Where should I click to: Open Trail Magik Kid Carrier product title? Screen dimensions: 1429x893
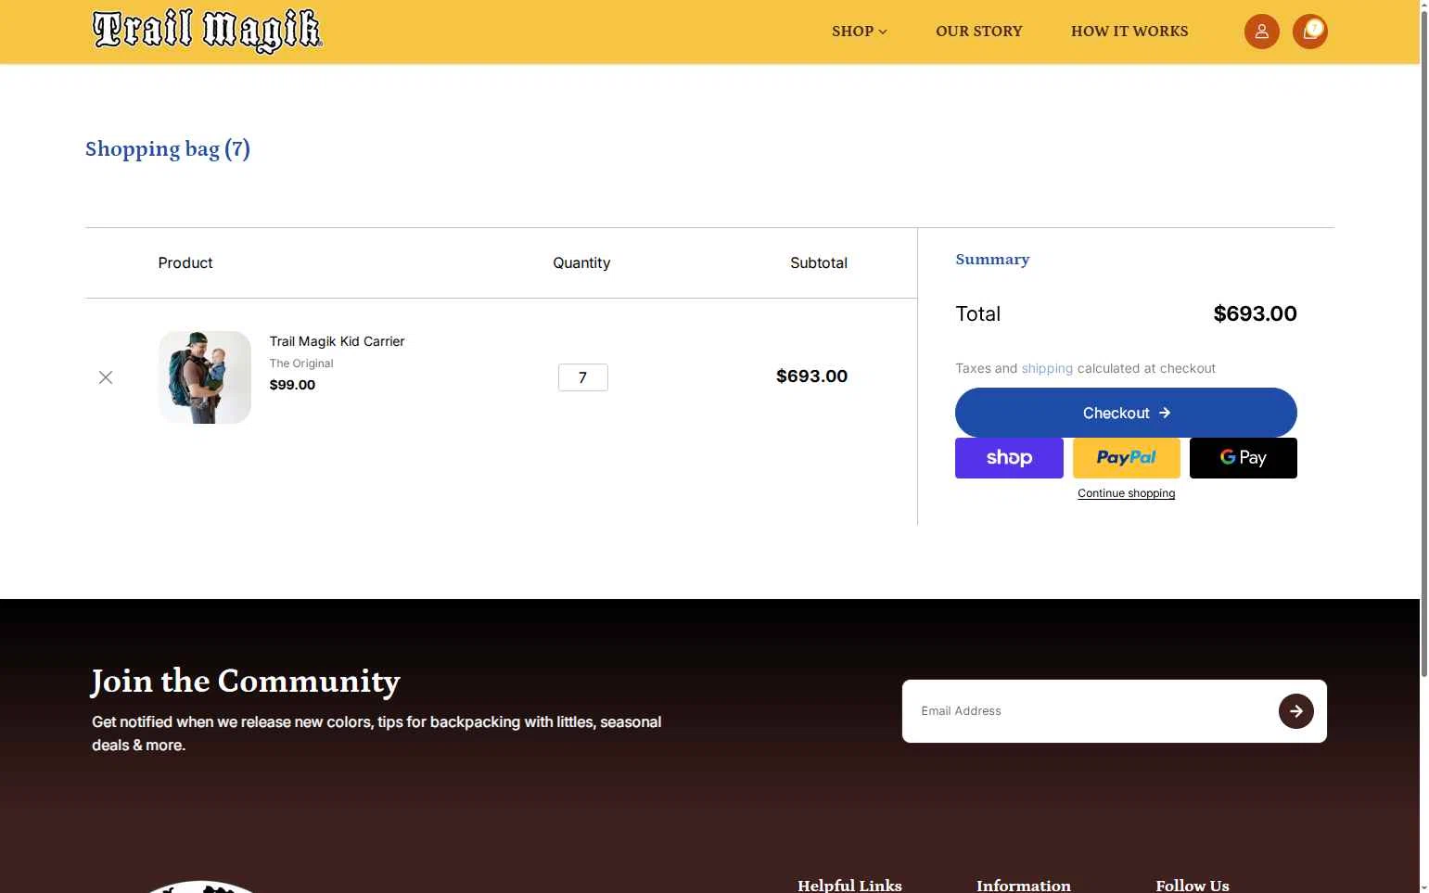pos(337,341)
